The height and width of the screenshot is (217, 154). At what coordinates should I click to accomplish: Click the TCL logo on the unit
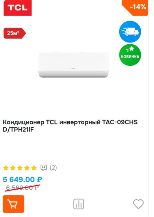click(73, 68)
